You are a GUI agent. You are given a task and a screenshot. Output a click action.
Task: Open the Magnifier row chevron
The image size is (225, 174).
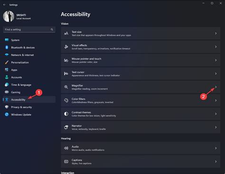216,87
